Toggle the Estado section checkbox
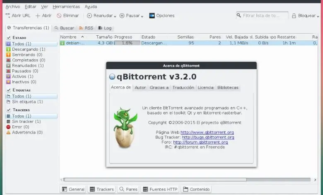 (8, 38)
